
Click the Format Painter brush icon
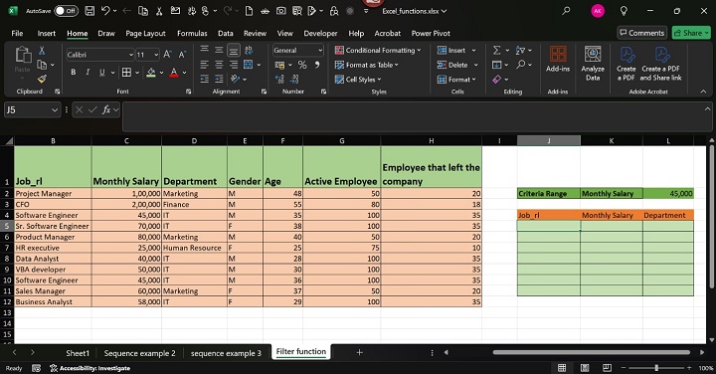click(x=42, y=79)
